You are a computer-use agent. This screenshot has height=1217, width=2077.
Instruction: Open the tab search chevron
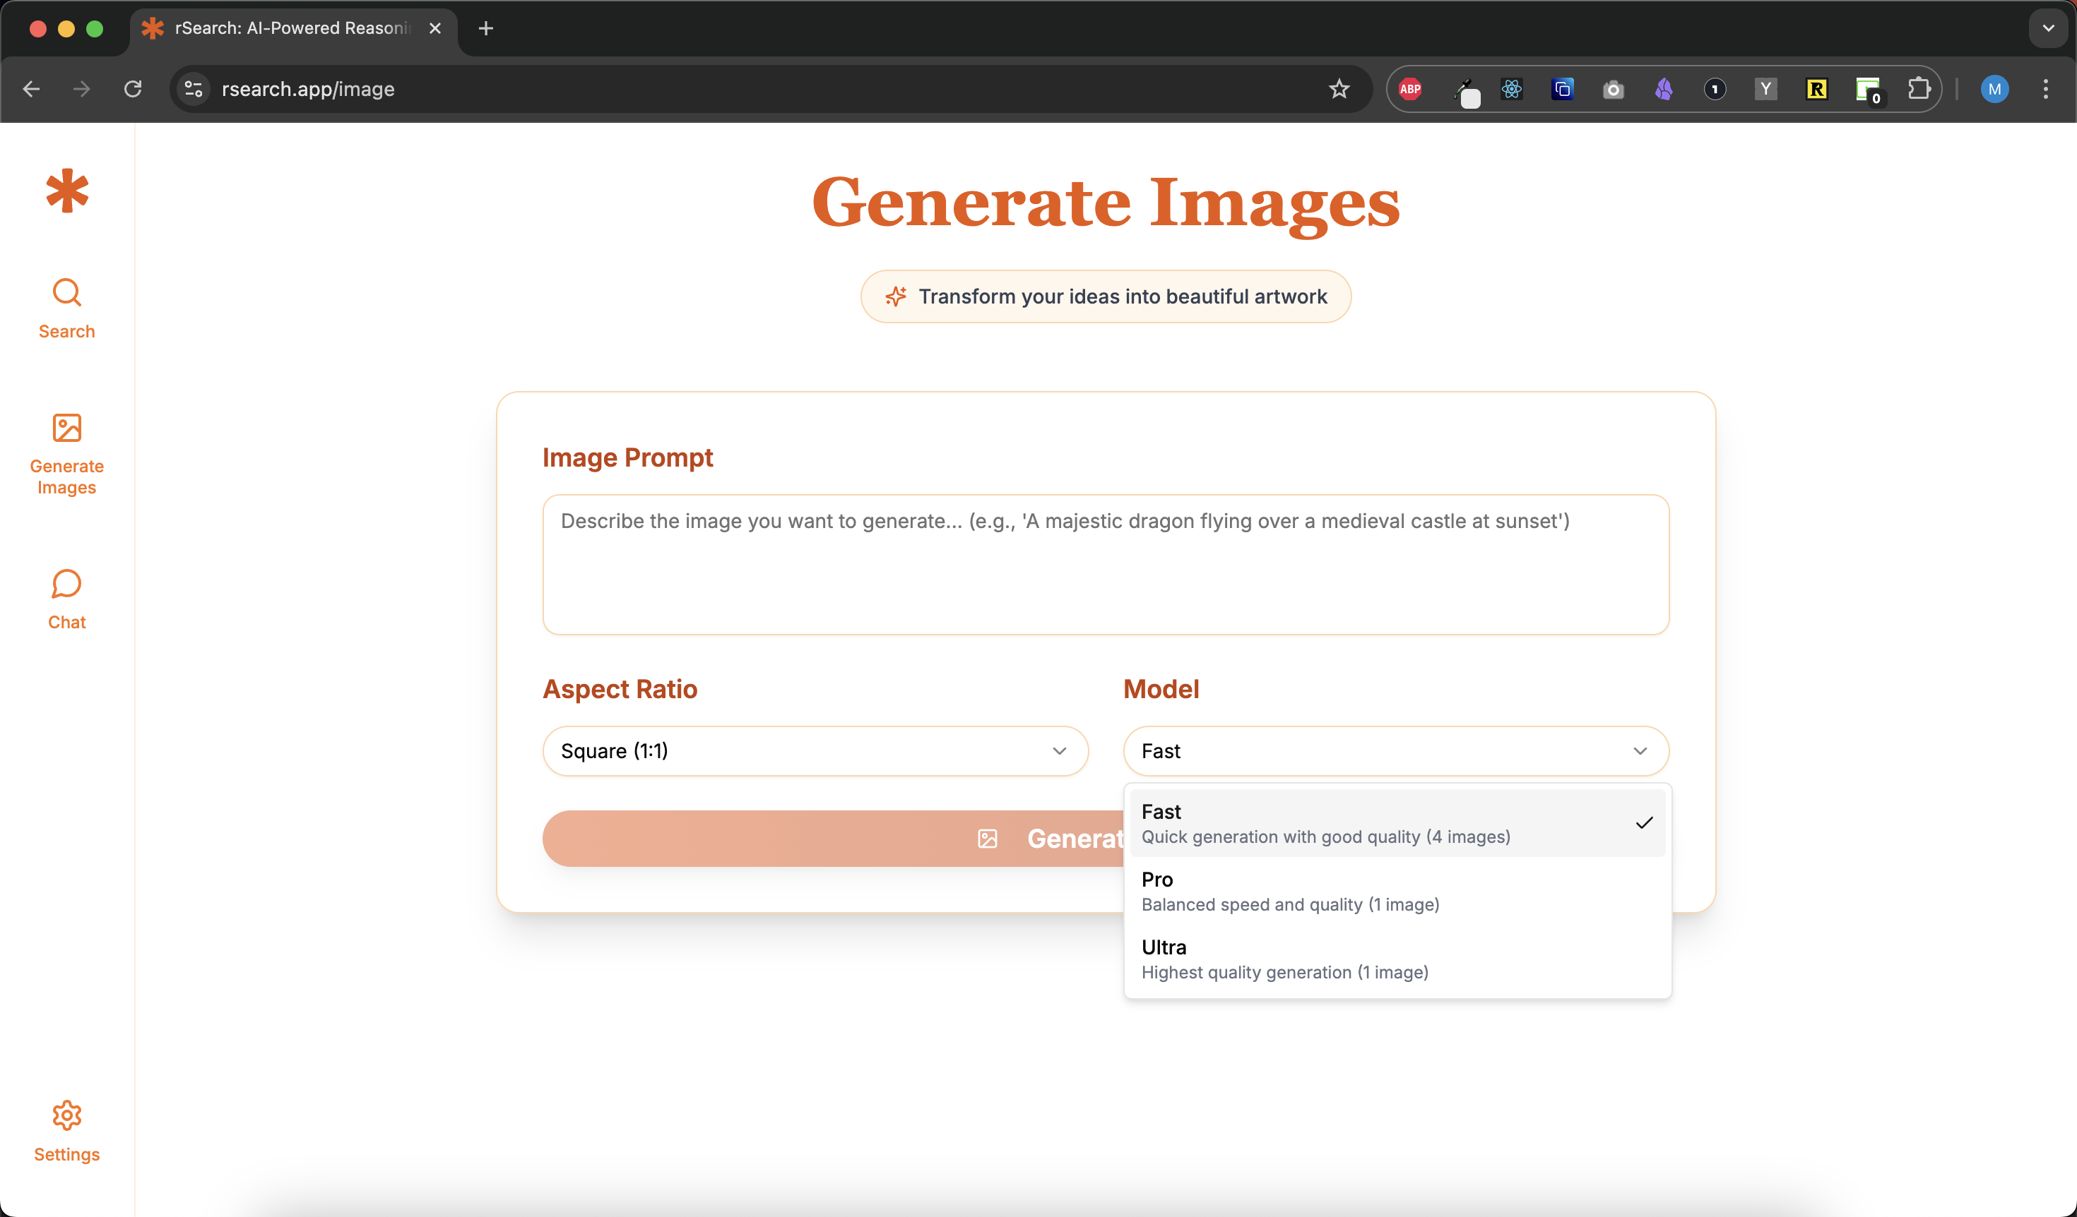coord(2048,29)
